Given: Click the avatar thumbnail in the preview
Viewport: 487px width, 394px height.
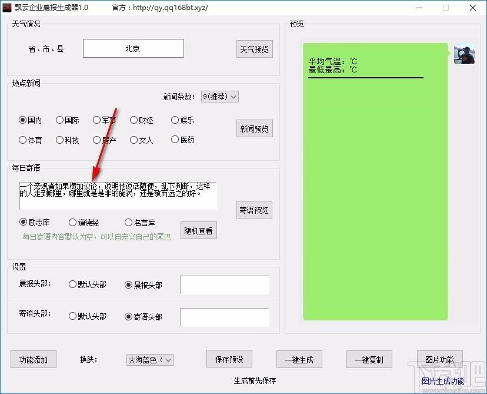Looking at the screenshot, I should (x=464, y=54).
